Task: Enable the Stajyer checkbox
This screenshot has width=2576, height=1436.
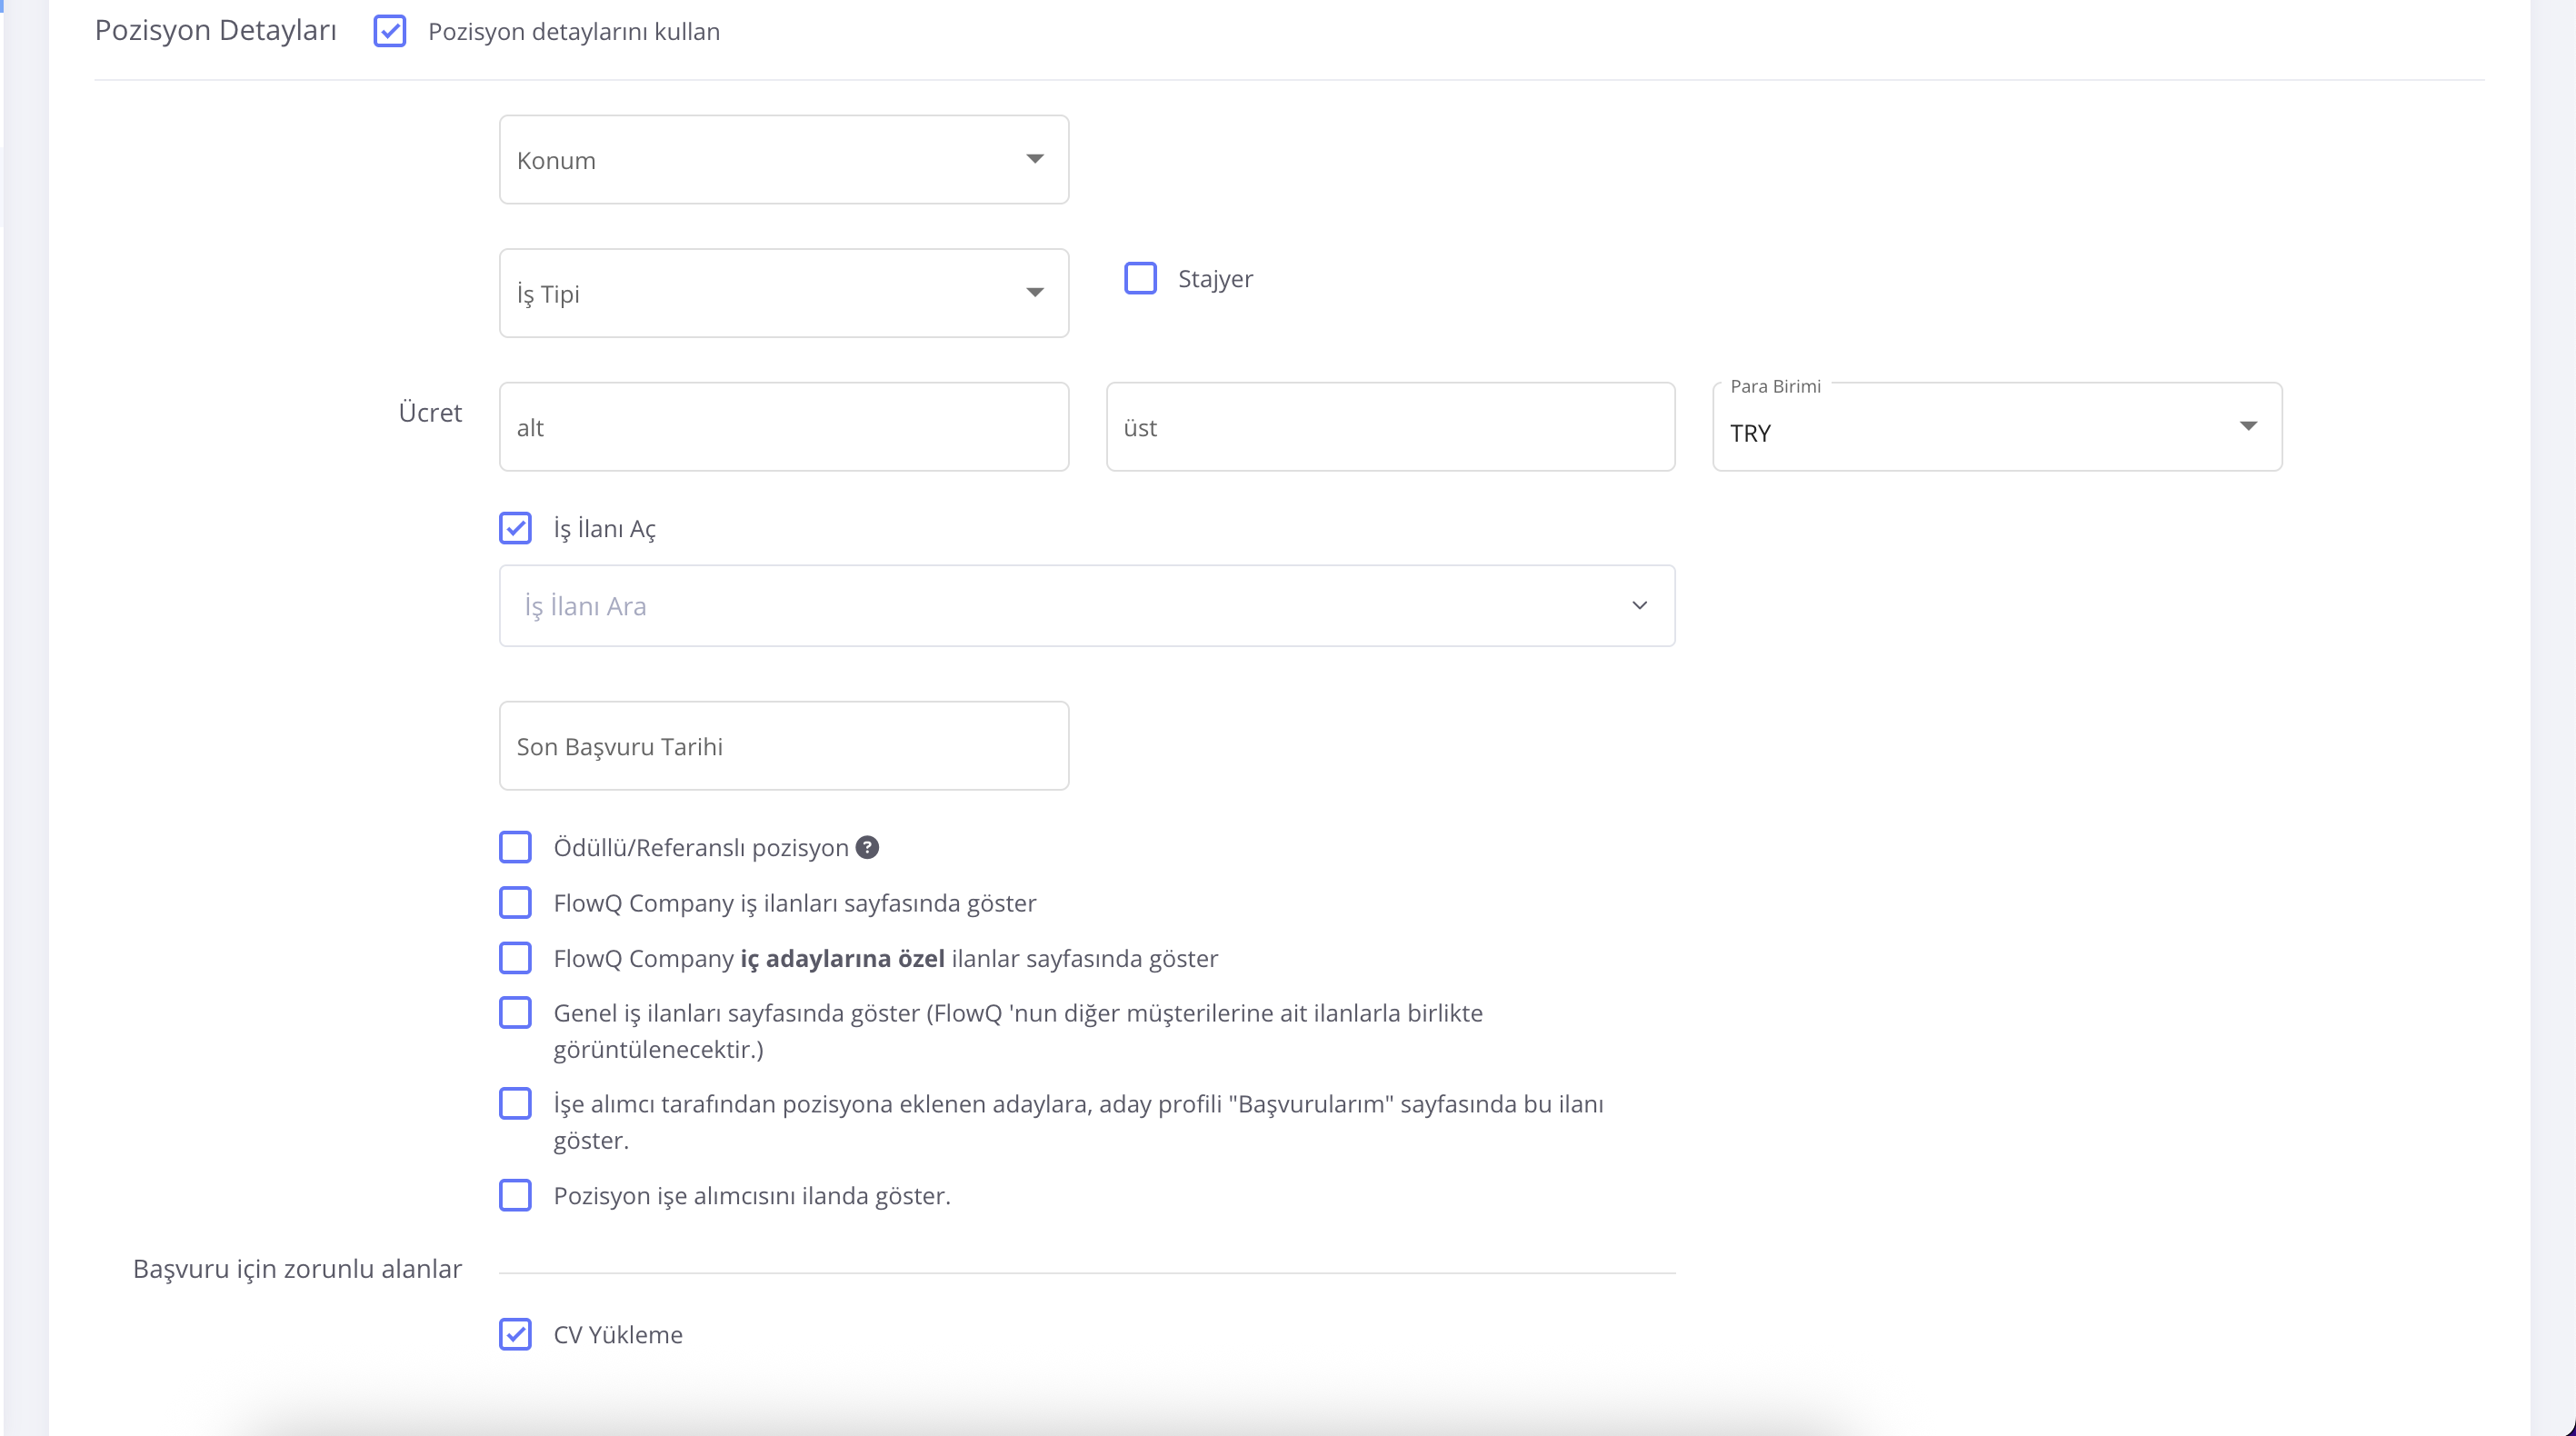Action: pos(1140,278)
